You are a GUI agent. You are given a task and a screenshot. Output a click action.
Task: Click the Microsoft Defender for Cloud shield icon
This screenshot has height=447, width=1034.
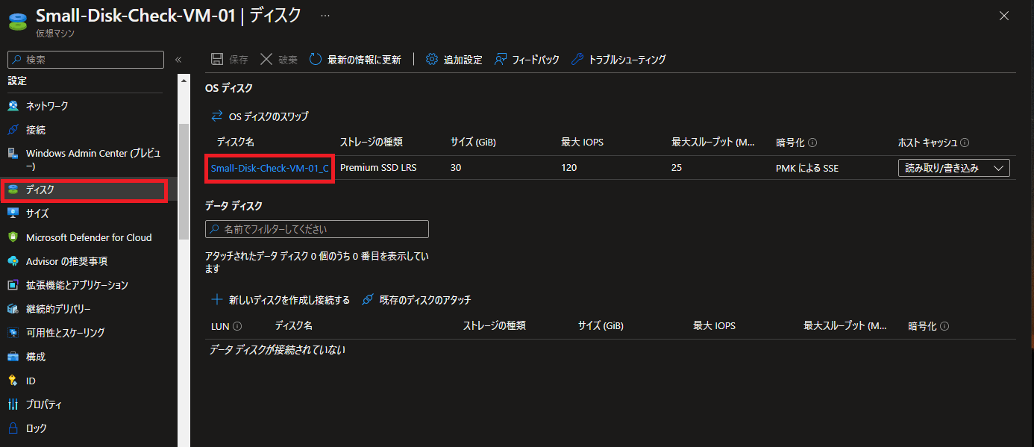click(x=13, y=237)
